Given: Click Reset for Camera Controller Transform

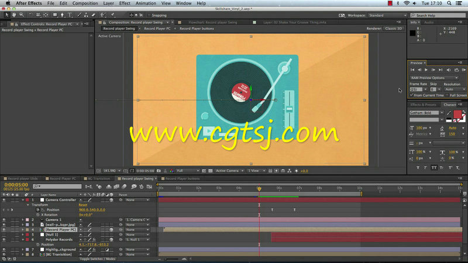Looking at the screenshot, I should tap(83, 205).
